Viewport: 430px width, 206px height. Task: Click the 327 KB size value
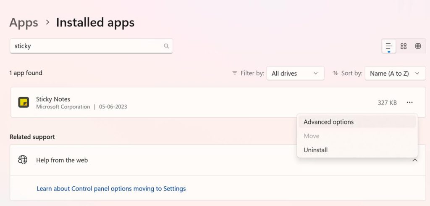coord(387,103)
